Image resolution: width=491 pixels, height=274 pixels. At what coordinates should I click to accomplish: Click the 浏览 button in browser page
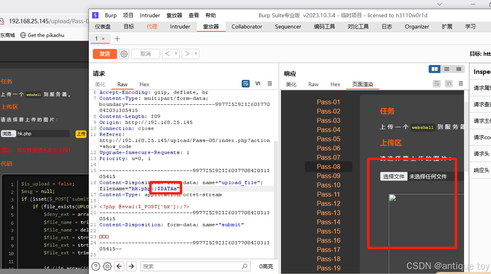8,134
